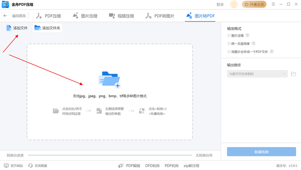The height and width of the screenshot is (170, 301).
Task: Open PDF转换 link in footer
Action: pyautogui.click(x=172, y=165)
